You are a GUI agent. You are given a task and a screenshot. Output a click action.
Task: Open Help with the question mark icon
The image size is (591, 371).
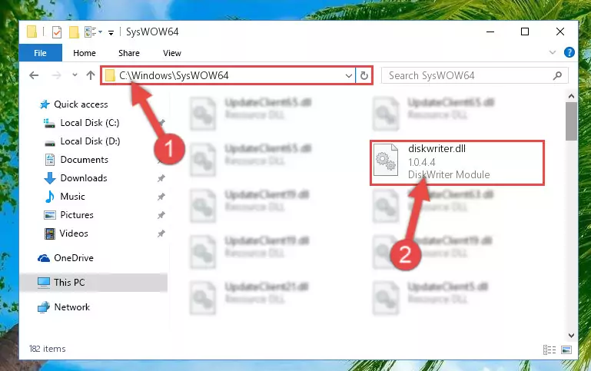pyautogui.click(x=569, y=52)
